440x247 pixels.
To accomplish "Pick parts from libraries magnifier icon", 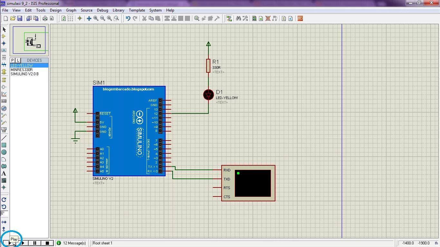I will point(197,18).
